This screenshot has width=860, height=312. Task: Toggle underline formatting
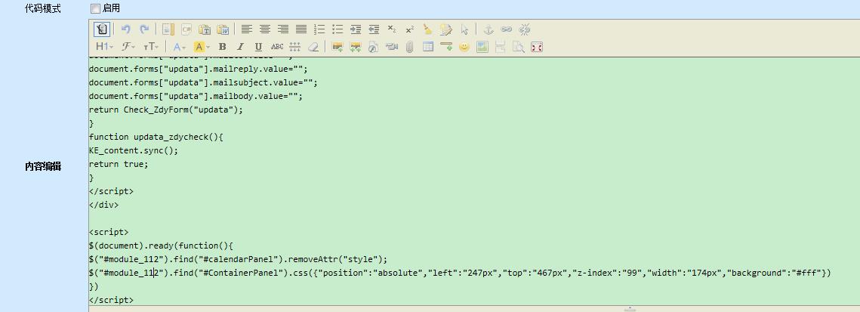pyautogui.click(x=258, y=47)
